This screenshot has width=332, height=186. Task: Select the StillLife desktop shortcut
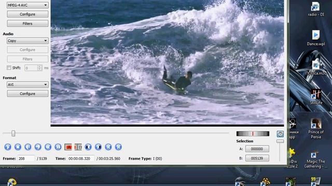pyautogui.click(x=316, y=97)
